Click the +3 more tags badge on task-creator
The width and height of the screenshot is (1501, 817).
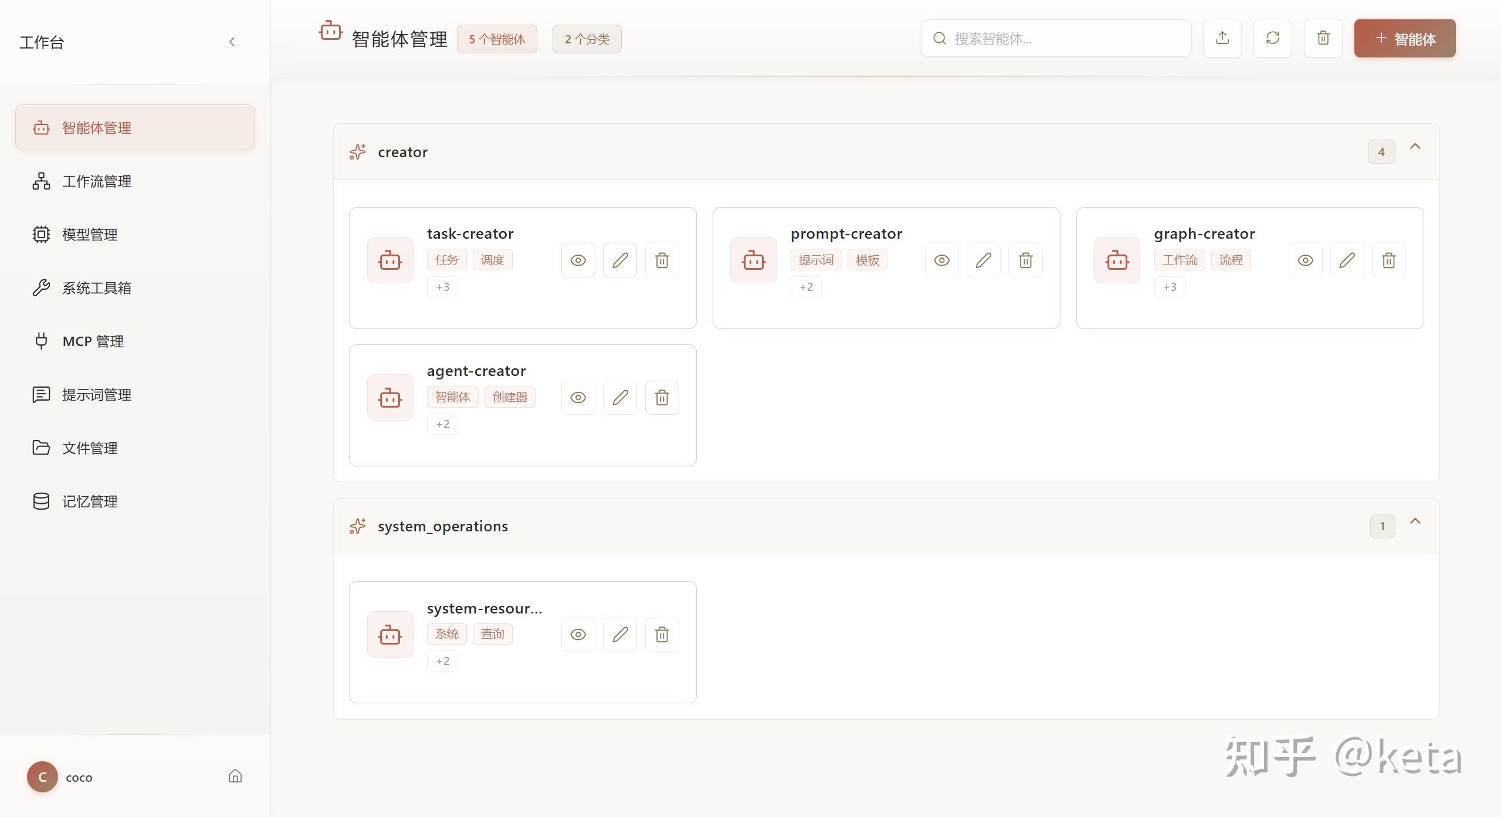(442, 287)
